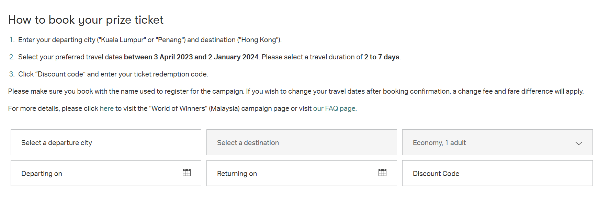Screen dimensions: 598x199
Task: Click bold text "between 3 April 2023 and 2 January 2024"
Action: click(191, 57)
